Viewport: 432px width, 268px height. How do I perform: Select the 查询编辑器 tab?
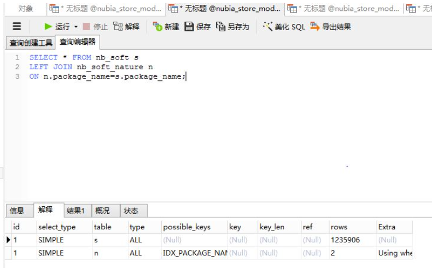[78, 42]
